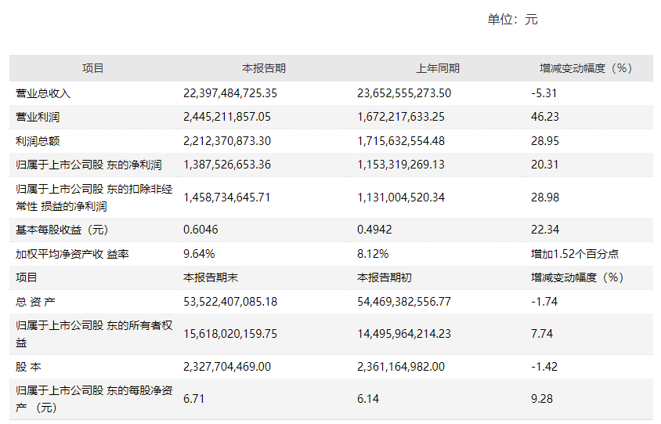Select the 本报告期末 sub-header
The width and height of the screenshot is (661, 424).
click(211, 277)
